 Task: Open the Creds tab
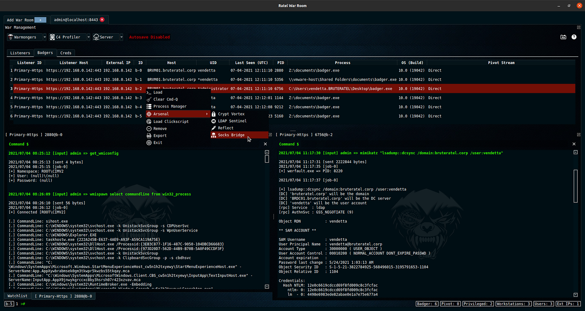66,53
